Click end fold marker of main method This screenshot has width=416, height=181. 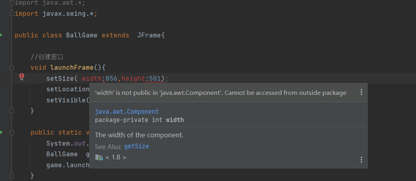pyautogui.click(x=11, y=175)
